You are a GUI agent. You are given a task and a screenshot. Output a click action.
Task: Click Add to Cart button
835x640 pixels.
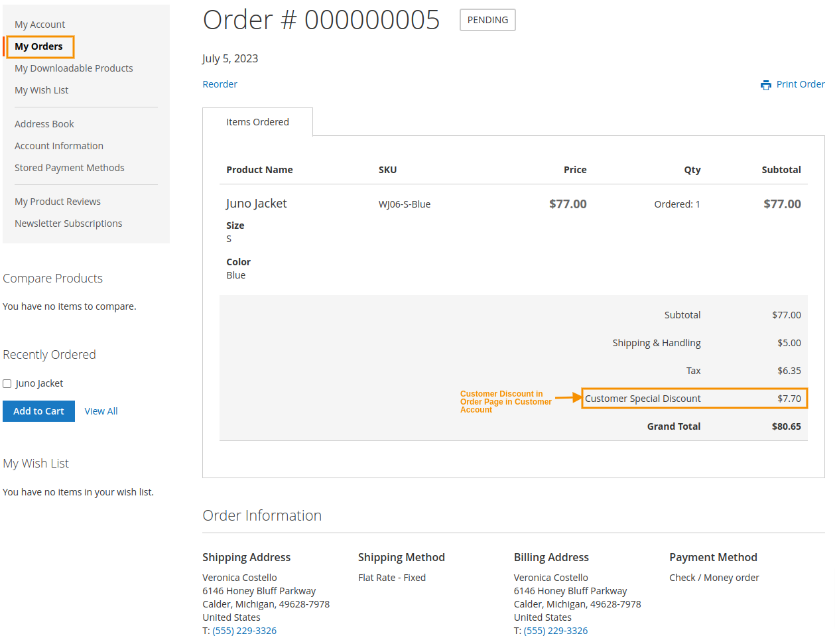point(38,411)
